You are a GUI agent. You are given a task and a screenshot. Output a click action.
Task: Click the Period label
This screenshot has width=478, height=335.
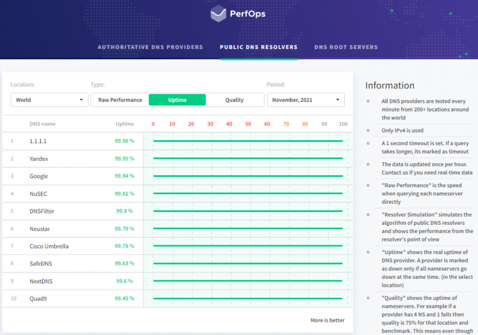(x=276, y=85)
